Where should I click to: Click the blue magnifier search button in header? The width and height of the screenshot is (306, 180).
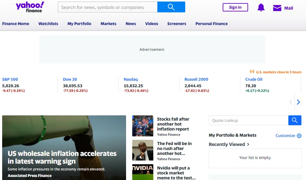171,7
